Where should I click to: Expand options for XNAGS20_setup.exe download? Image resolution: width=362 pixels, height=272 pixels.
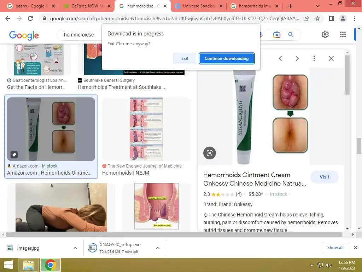pos(158,248)
